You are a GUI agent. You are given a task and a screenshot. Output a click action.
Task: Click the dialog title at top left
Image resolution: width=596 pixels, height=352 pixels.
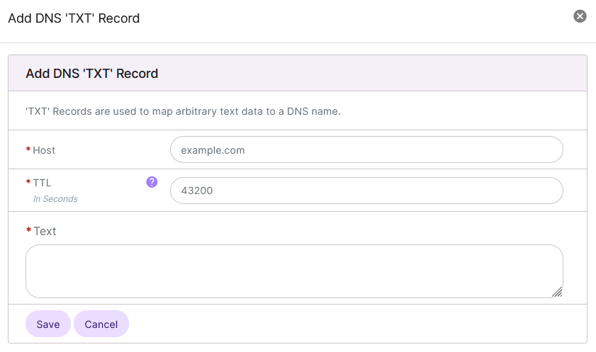click(x=74, y=18)
